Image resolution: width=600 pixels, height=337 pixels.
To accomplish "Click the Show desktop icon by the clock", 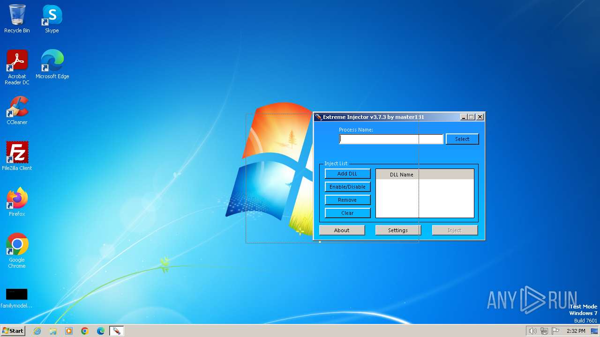I will click(x=594, y=331).
